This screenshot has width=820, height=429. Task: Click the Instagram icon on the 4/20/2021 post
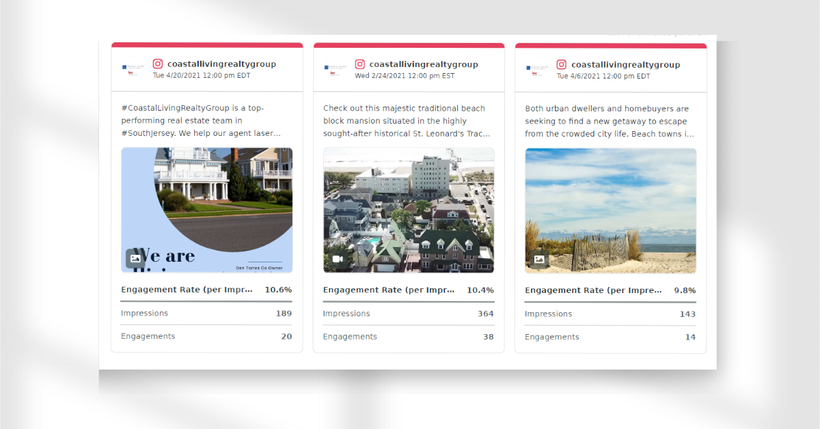point(158,64)
